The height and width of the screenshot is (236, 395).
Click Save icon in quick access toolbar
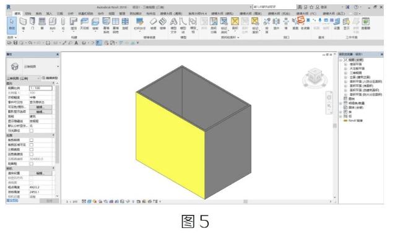click(15, 43)
